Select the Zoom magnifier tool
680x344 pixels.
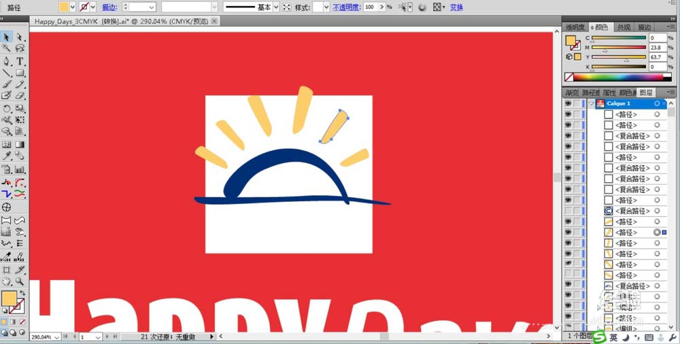[20, 281]
